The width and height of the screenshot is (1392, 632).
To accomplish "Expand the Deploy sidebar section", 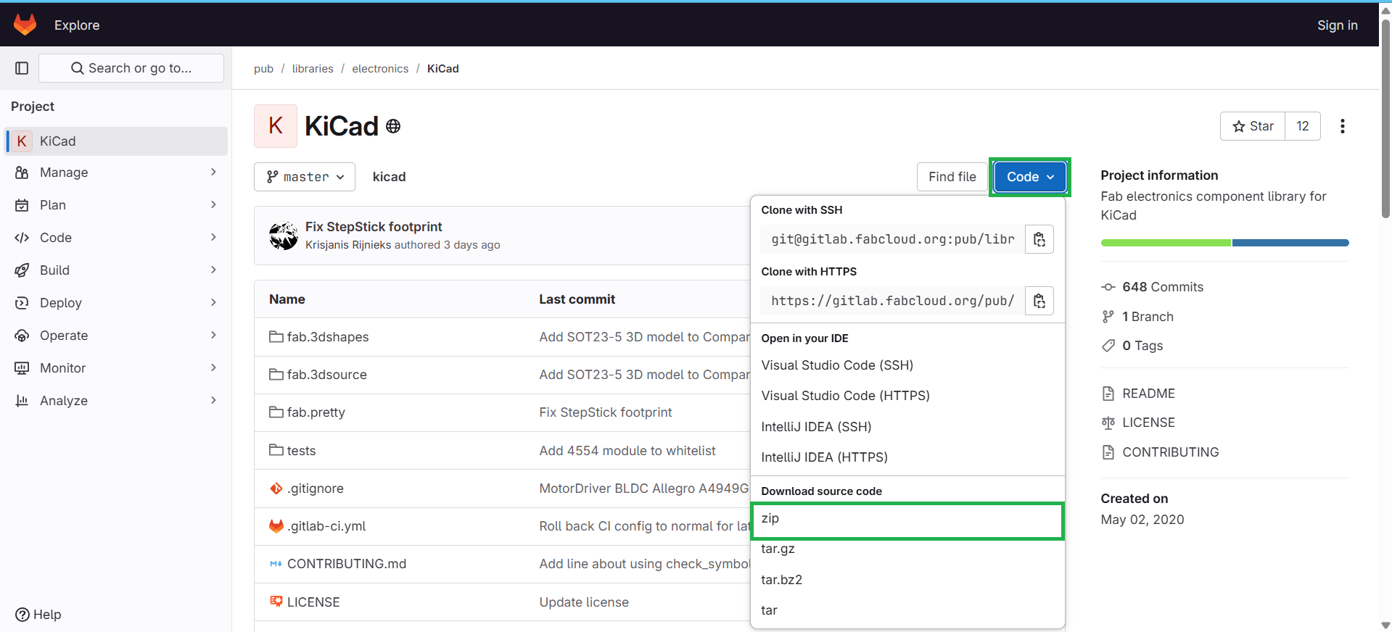I will tap(116, 303).
